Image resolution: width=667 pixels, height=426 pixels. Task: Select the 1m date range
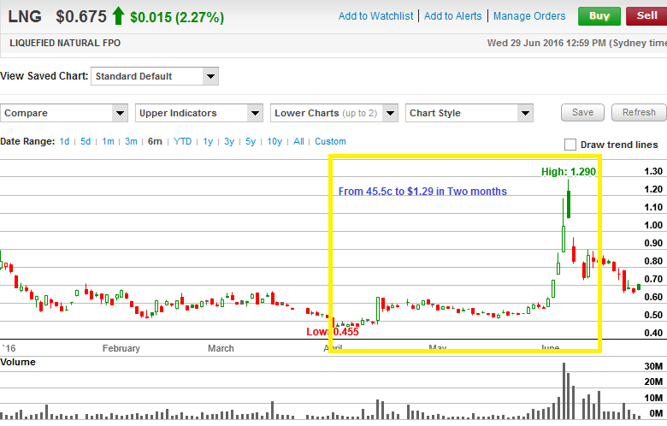coord(108,141)
